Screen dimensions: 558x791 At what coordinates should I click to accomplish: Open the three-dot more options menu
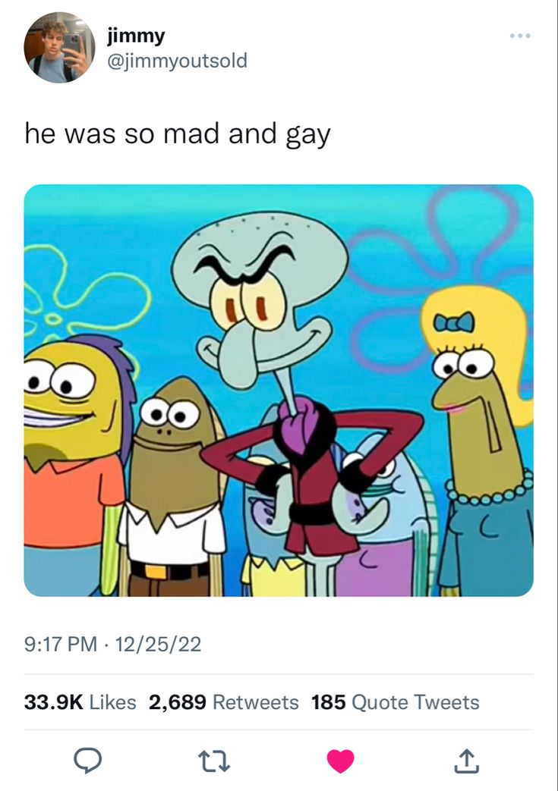tap(520, 36)
